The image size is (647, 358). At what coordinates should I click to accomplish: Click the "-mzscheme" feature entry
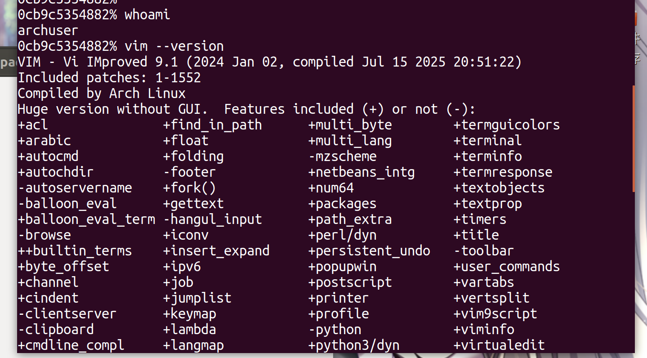point(343,157)
